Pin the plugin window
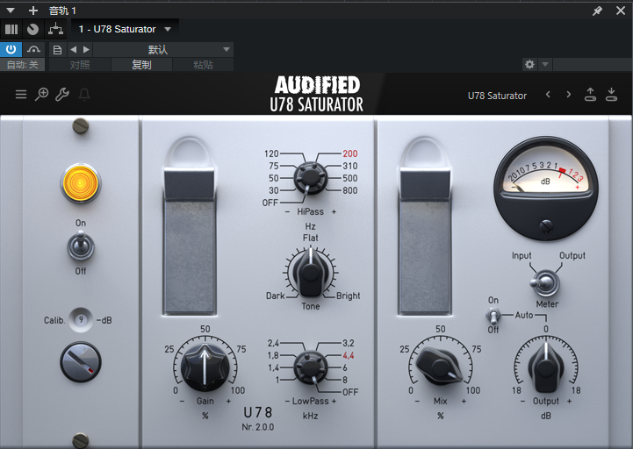The width and height of the screenshot is (633, 449). point(597,11)
